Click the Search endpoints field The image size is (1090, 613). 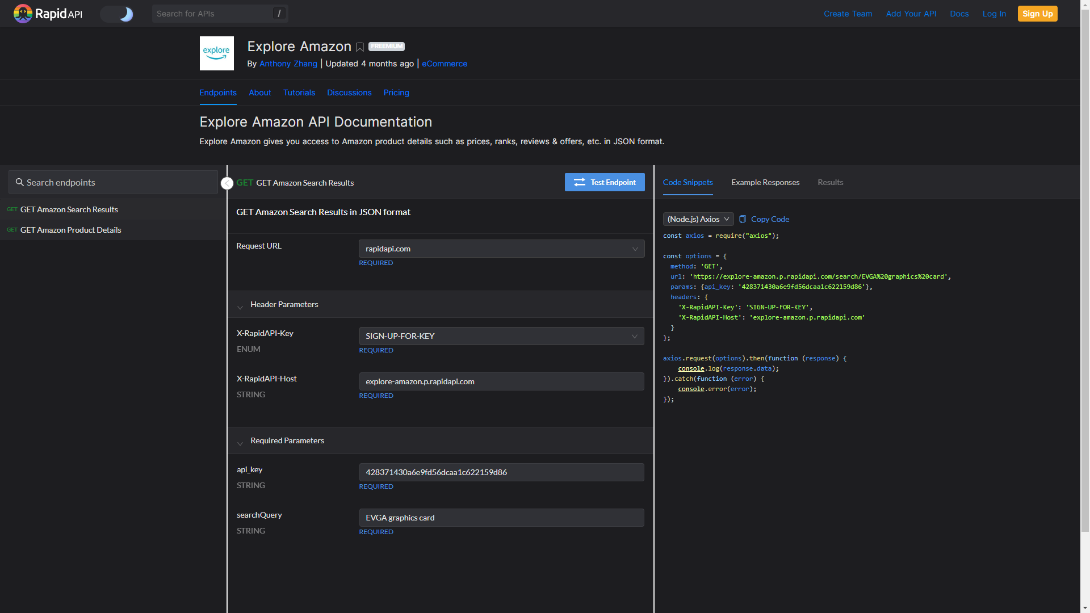tap(113, 182)
